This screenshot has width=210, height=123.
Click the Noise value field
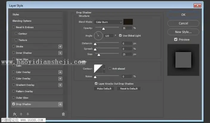(127, 77)
